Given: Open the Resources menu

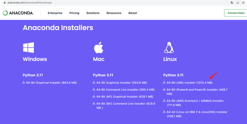Looking at the screenshot, I should [114, 13].
